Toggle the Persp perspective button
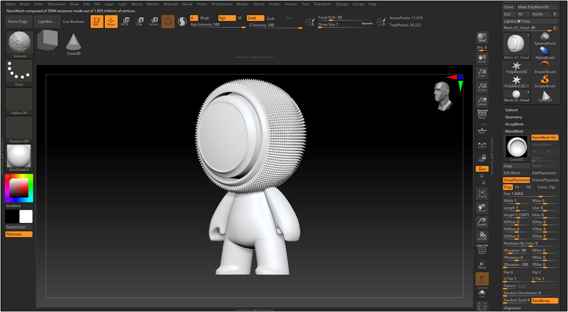568x312 pixels. [482, 115]
